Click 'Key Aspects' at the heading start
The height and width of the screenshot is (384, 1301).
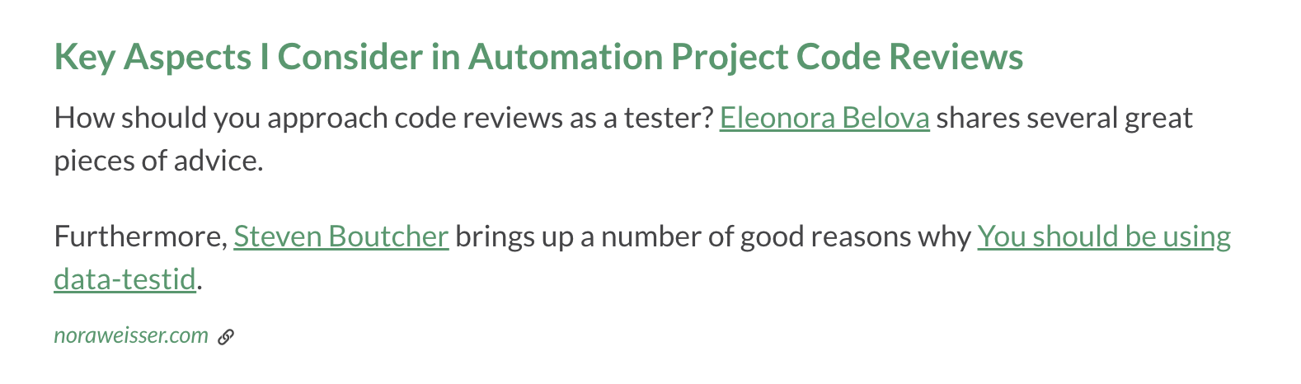click(153, 57)
